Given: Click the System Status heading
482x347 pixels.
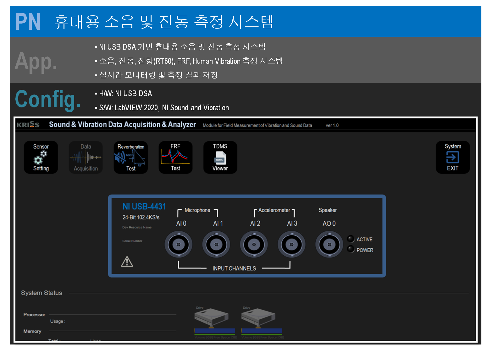Looking at the screenshot, I should click(x=42, y=293).
